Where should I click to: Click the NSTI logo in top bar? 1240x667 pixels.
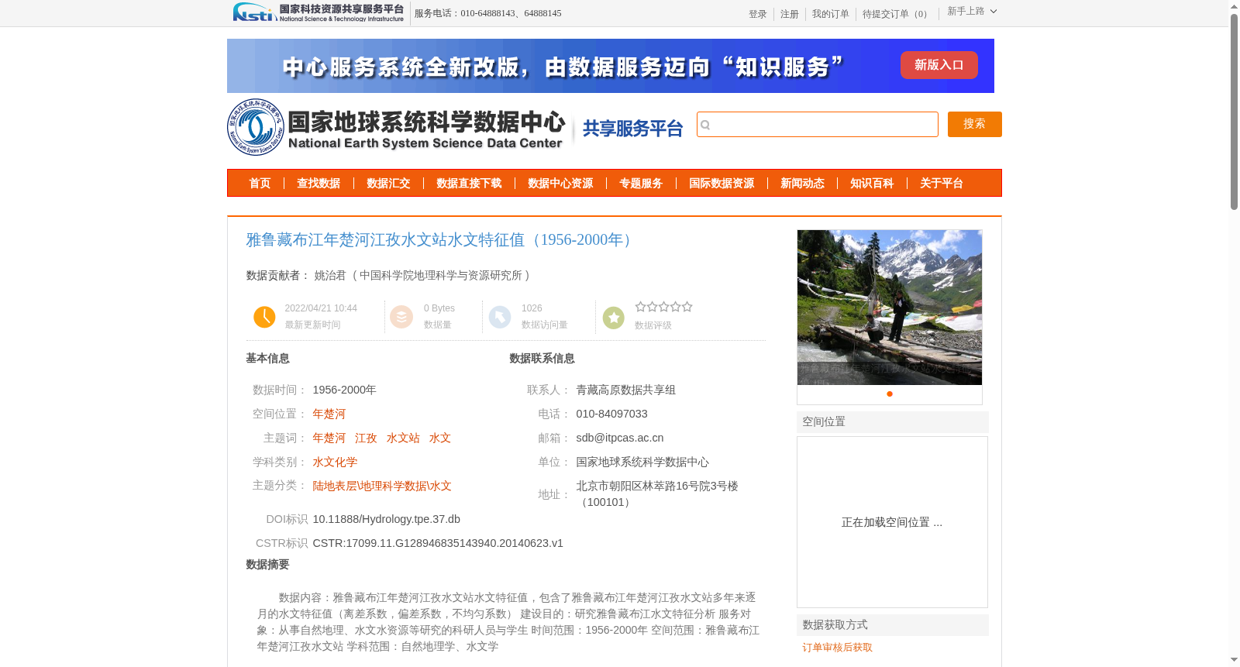coord(319,12)
